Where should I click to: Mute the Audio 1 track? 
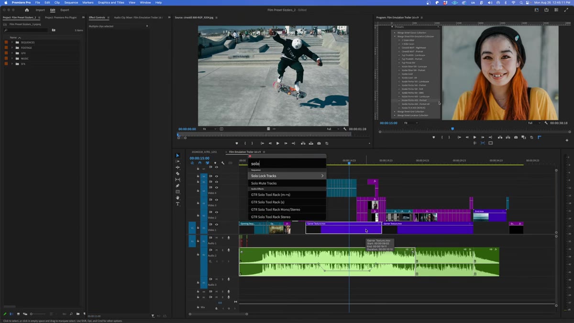(x=216, y=237)
